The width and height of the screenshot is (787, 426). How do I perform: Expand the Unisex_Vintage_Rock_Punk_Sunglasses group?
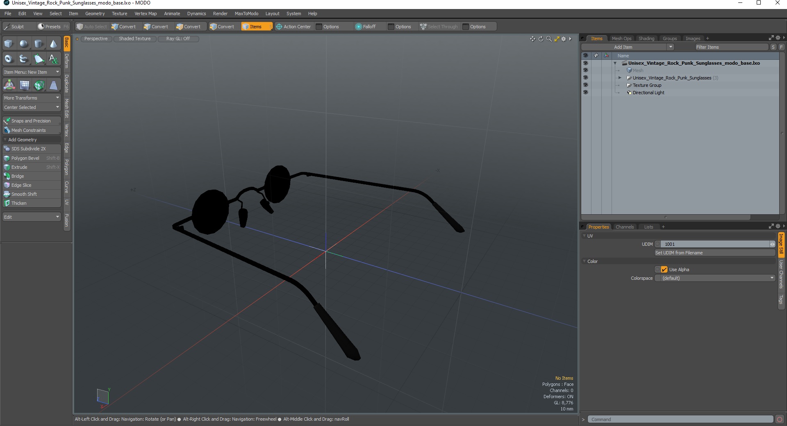(620, 78)
